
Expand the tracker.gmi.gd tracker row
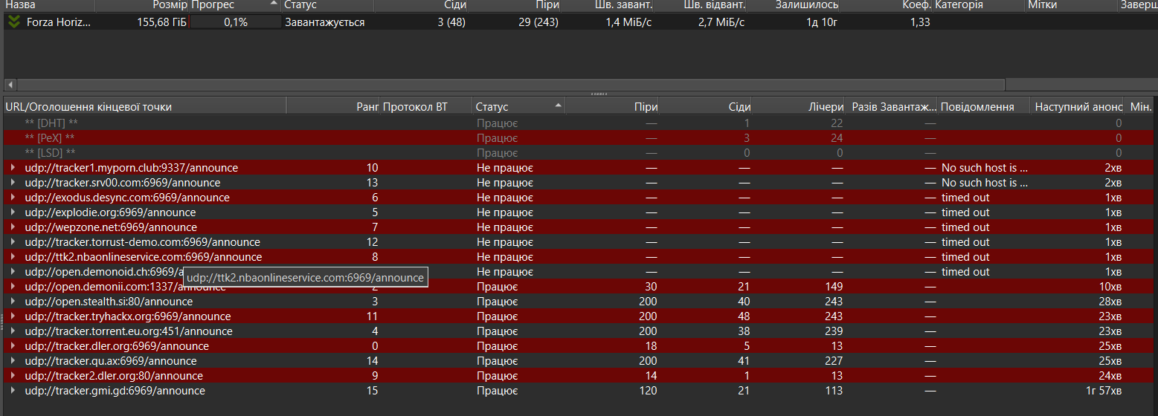point(13,391)
